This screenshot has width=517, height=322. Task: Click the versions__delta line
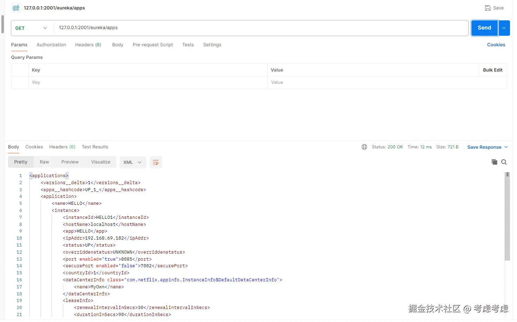pos(90,183)
